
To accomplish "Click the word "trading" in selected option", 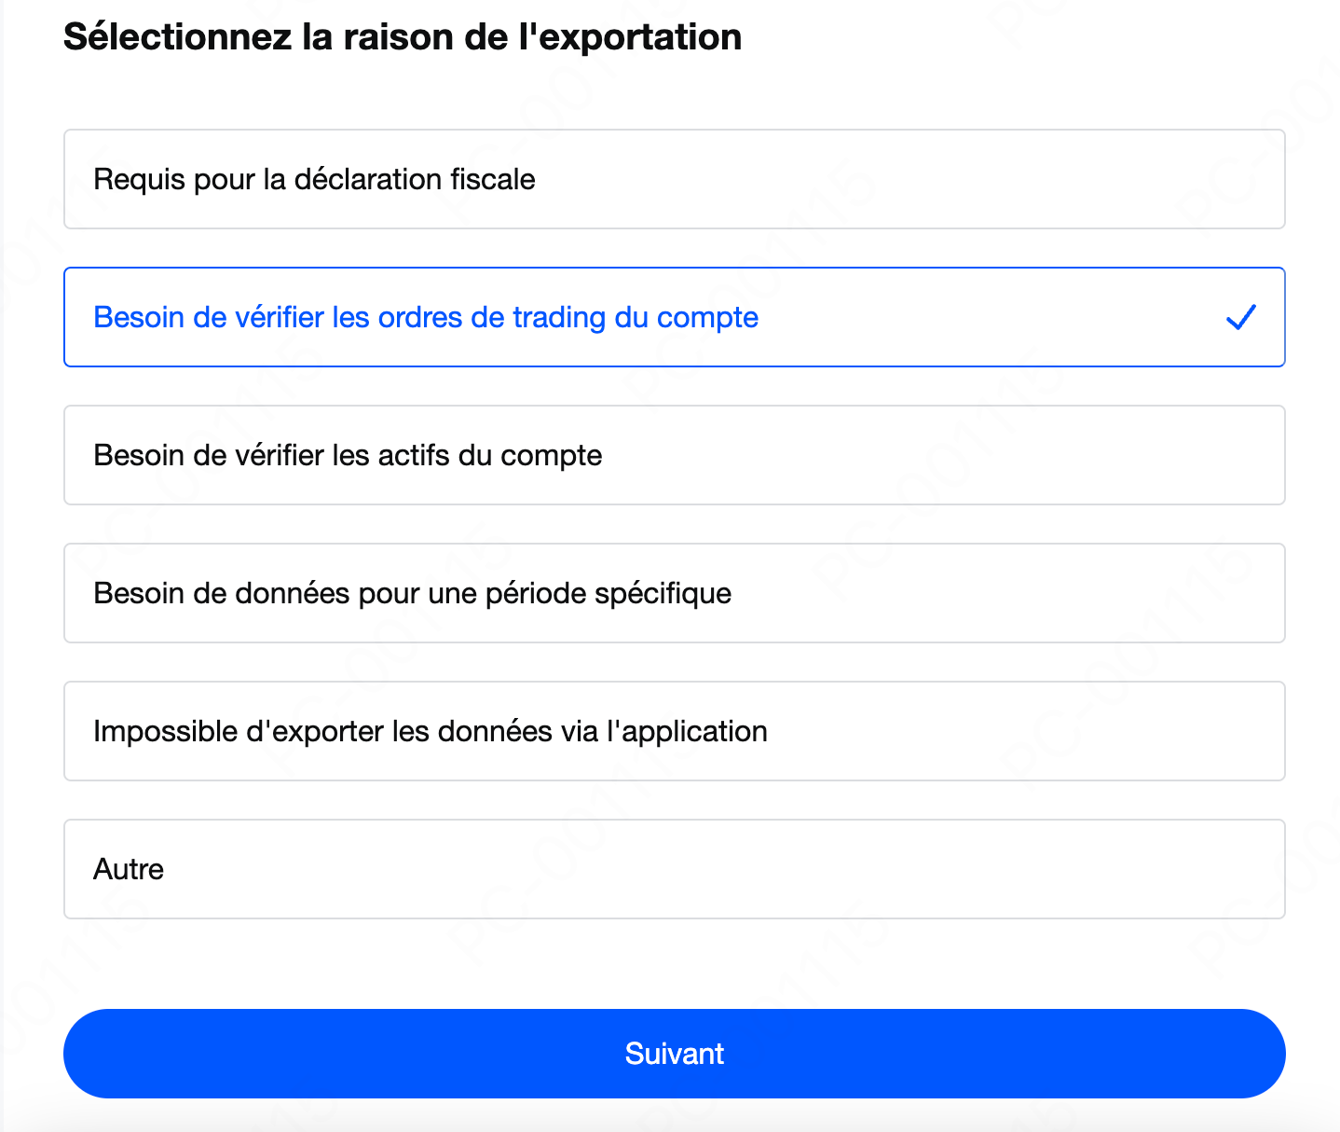I will [559, 318].
